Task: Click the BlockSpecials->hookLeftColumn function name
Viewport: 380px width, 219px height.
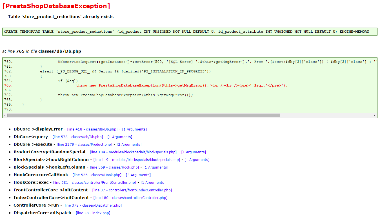Action: (50, 167)
